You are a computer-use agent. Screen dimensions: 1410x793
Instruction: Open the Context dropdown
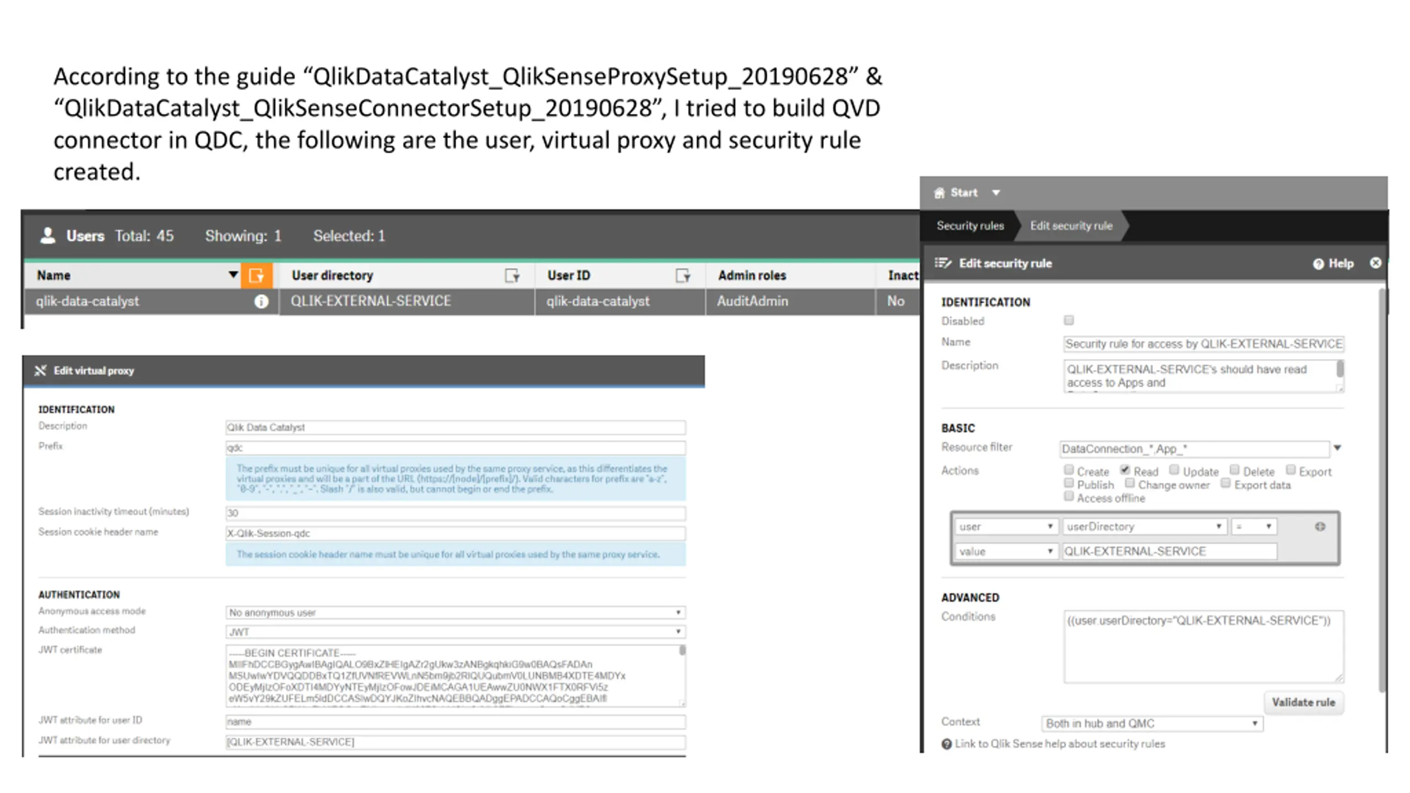(x=1152, y=723)
